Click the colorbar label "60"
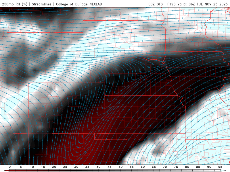 pos(143,167)
